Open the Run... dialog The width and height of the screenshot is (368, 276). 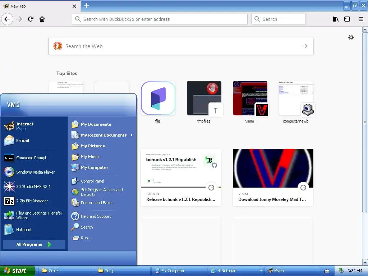click(102, 238)
